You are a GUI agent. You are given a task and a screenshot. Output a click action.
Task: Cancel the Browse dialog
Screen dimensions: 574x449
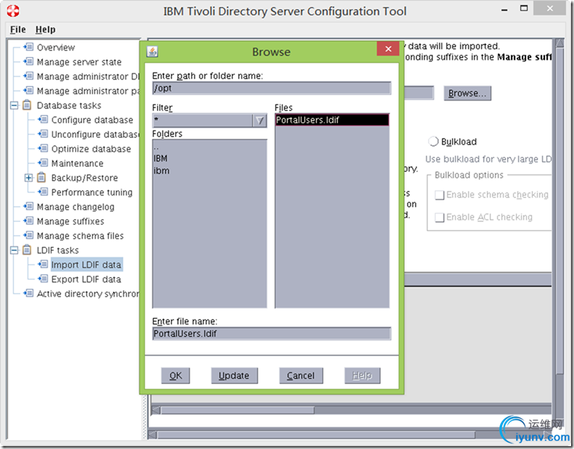coord(301,375)
